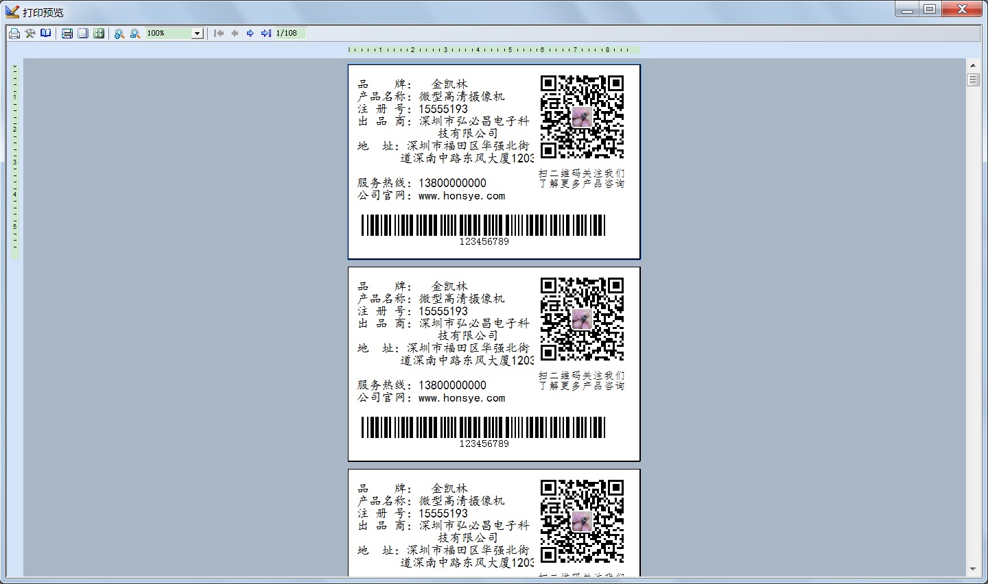The height and width of the screenshot is (584, 988).
Task: Click the zoom out magnifier icon
Action: point(135,34)
